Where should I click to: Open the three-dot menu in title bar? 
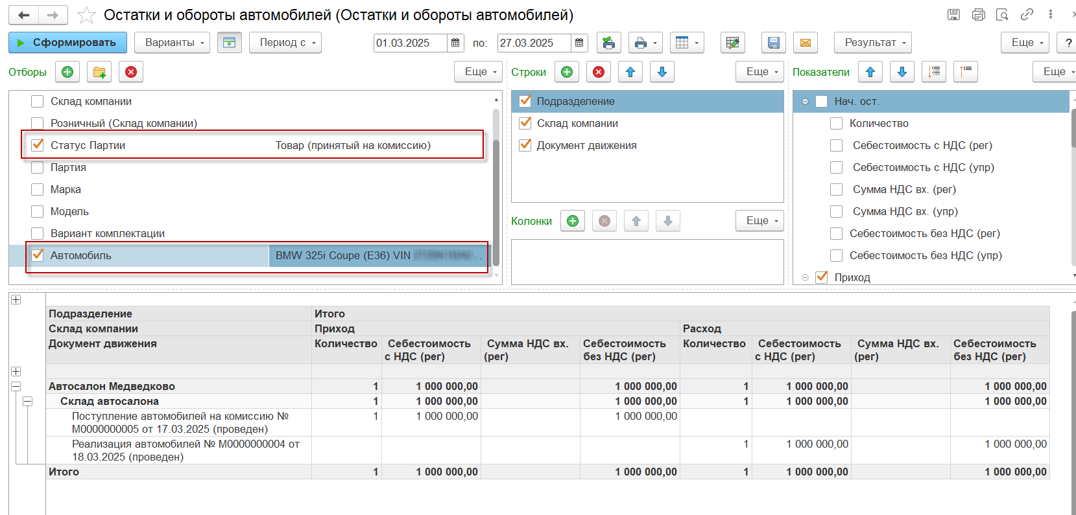pos(1051,14)
